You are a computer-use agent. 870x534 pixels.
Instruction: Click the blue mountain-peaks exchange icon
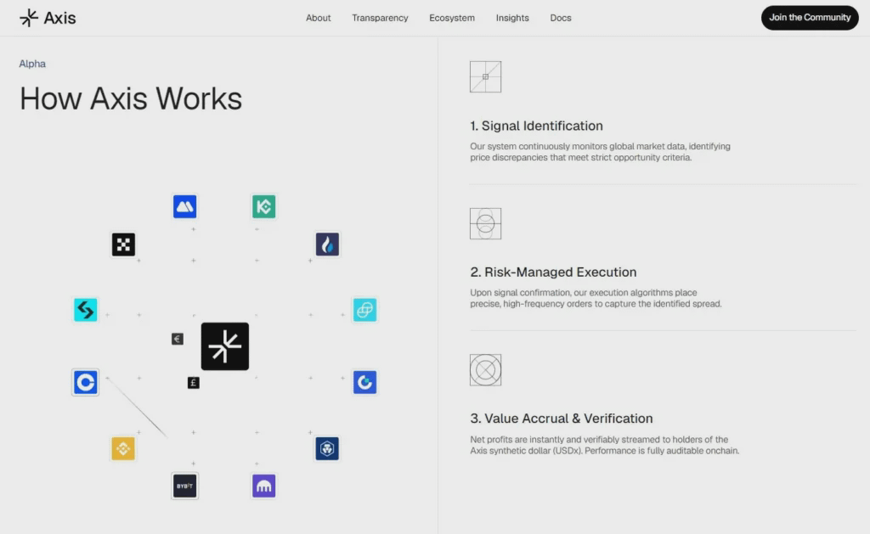[184, 206]
